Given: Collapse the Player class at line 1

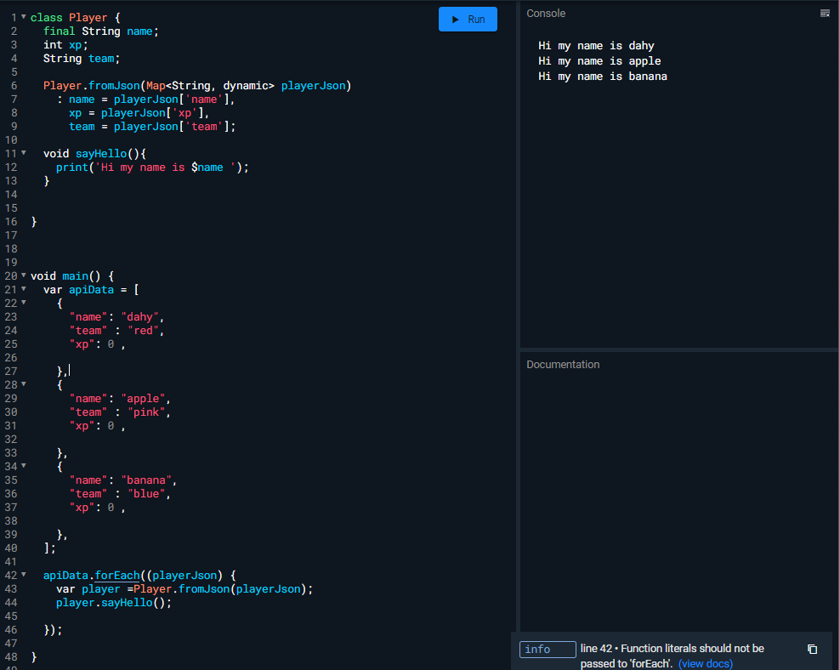Looking at the screenshot, I should [24, 17].
